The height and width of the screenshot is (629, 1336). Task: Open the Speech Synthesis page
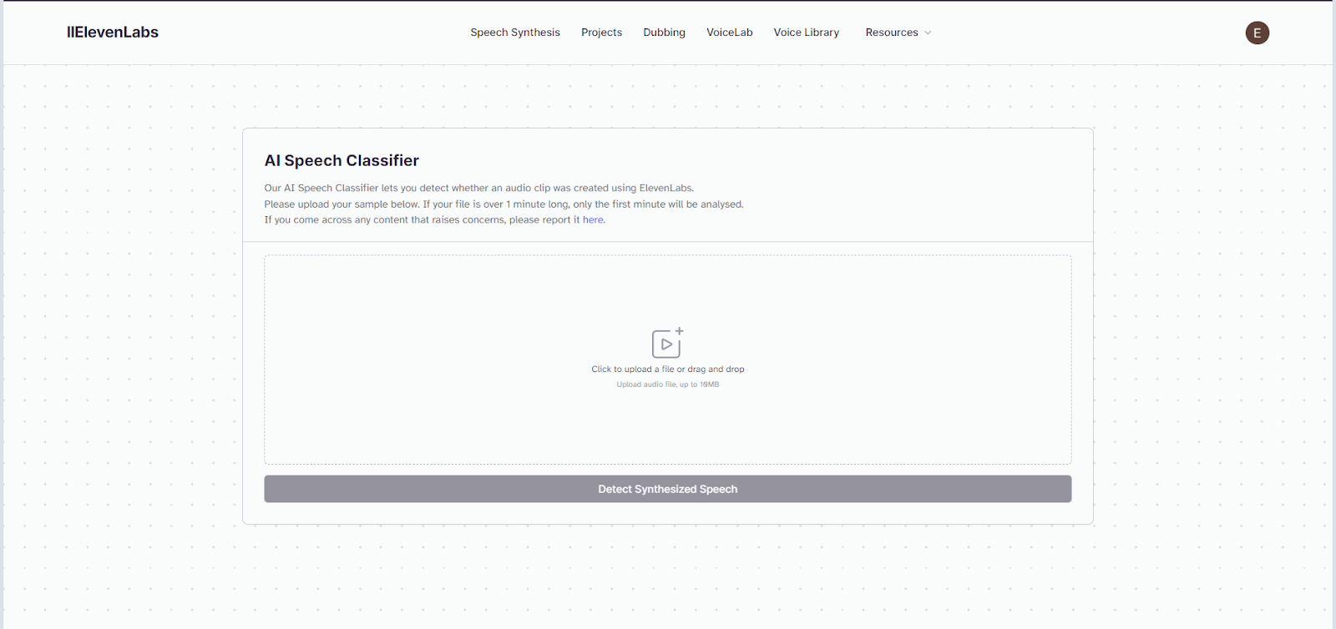pos(515,33)
